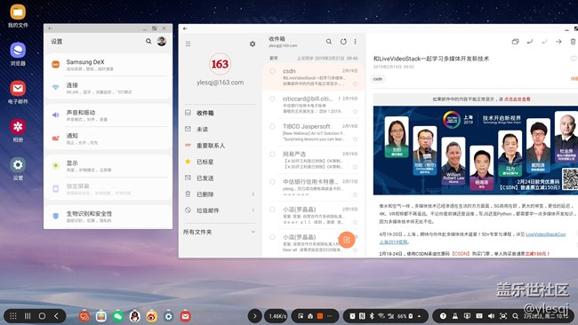Delete the open message with trash icon
The height and width of the screenshot is (325, 578).
(574, 42)
